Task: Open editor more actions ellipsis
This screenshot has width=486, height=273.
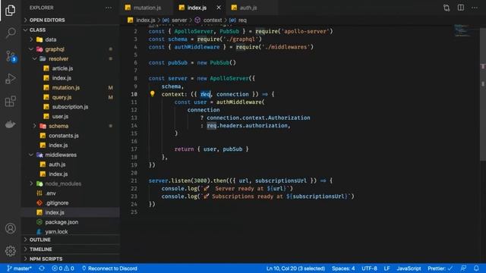Action: [x=475, y=8]
